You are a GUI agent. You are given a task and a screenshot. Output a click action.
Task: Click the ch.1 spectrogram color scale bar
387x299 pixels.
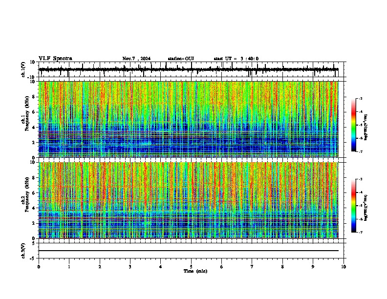[x=354, y=125]
